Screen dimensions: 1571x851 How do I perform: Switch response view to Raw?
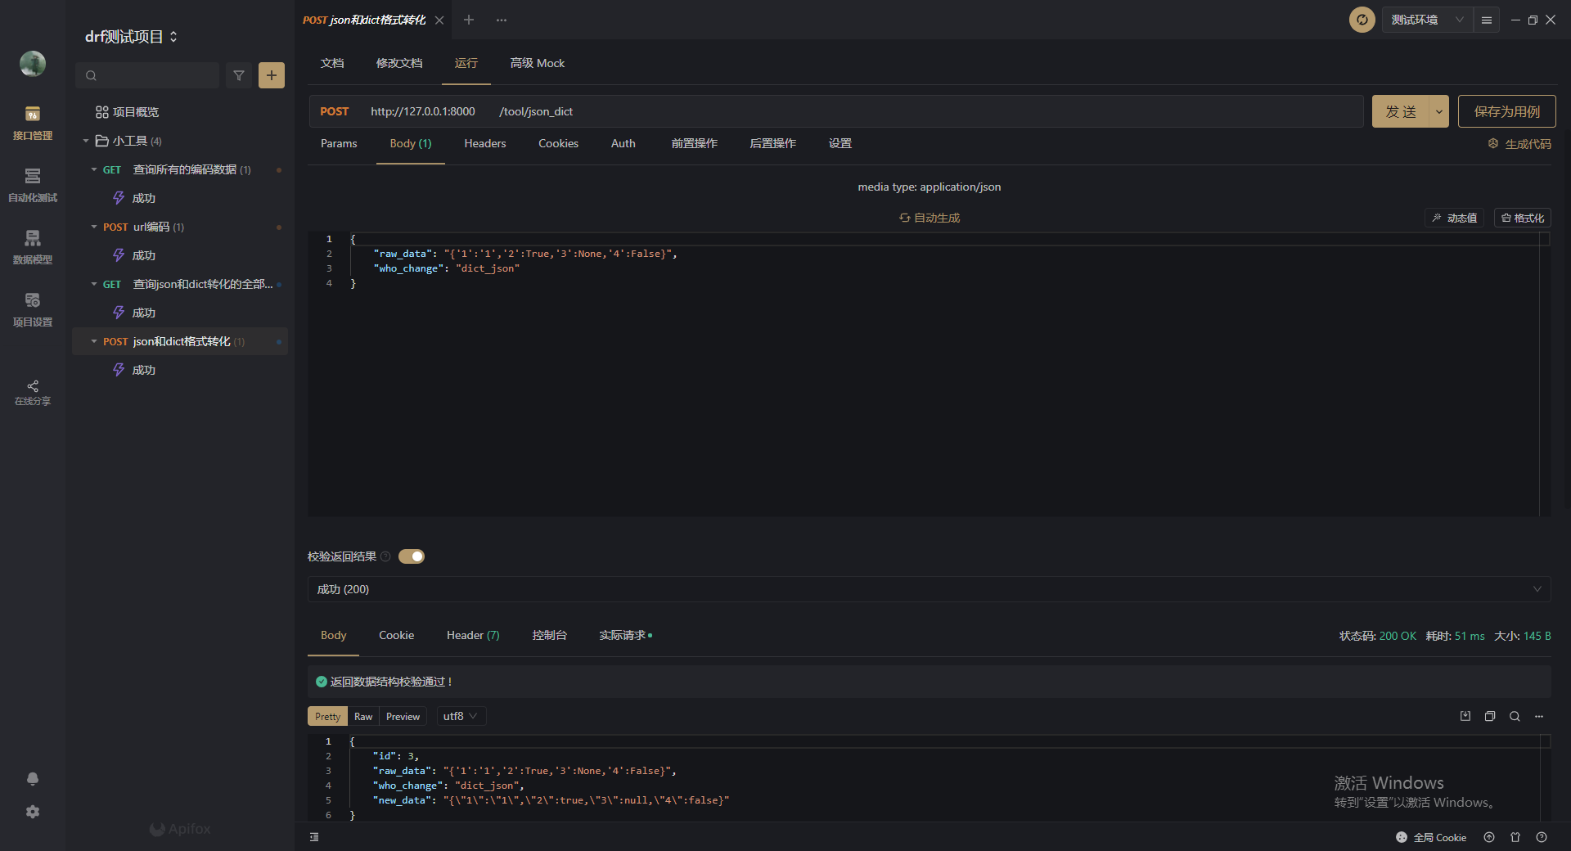pyautogui.click(x=363, y=716)
